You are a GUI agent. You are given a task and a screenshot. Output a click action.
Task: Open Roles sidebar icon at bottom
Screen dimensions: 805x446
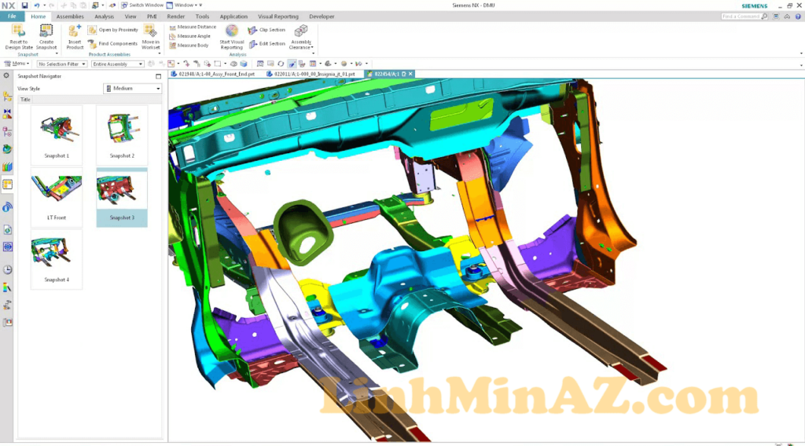(x=7, y=322)
